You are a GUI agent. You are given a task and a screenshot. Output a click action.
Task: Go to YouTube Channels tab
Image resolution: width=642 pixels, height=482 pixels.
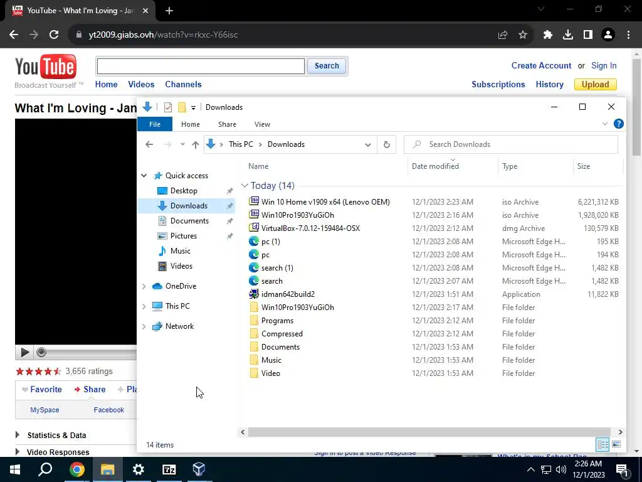[x=183, y=85]
